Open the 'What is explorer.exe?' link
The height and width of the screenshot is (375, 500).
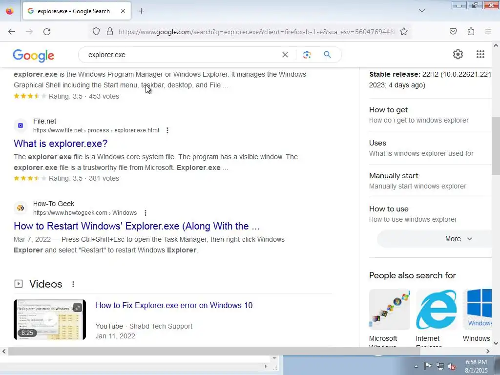tap(61, 144)
